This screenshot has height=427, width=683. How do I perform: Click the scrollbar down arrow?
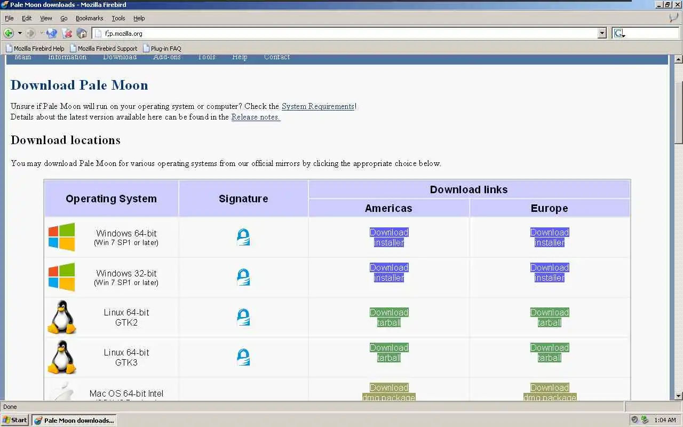coord(678,396)
